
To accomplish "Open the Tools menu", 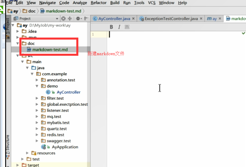I will 139,3.
